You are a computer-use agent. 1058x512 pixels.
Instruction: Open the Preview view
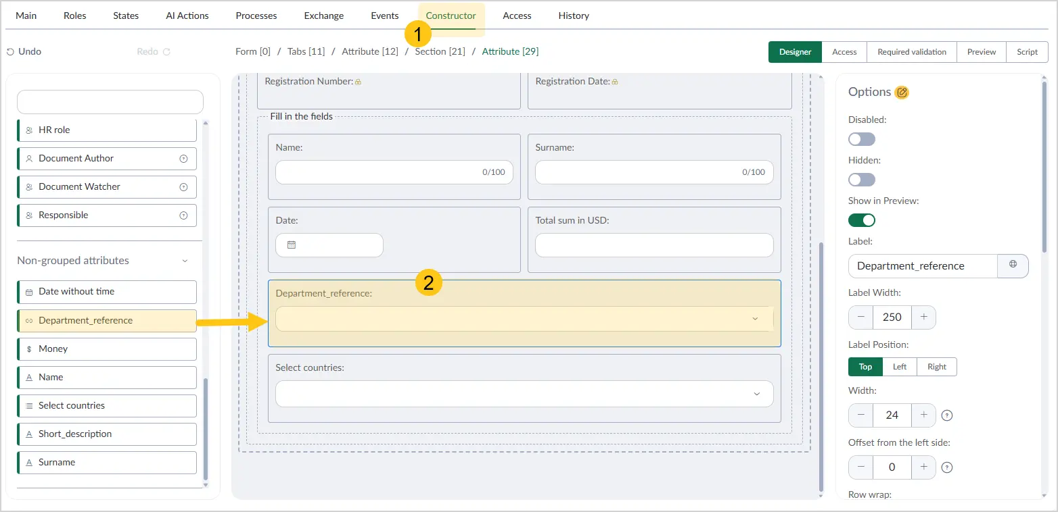[982, 52]
